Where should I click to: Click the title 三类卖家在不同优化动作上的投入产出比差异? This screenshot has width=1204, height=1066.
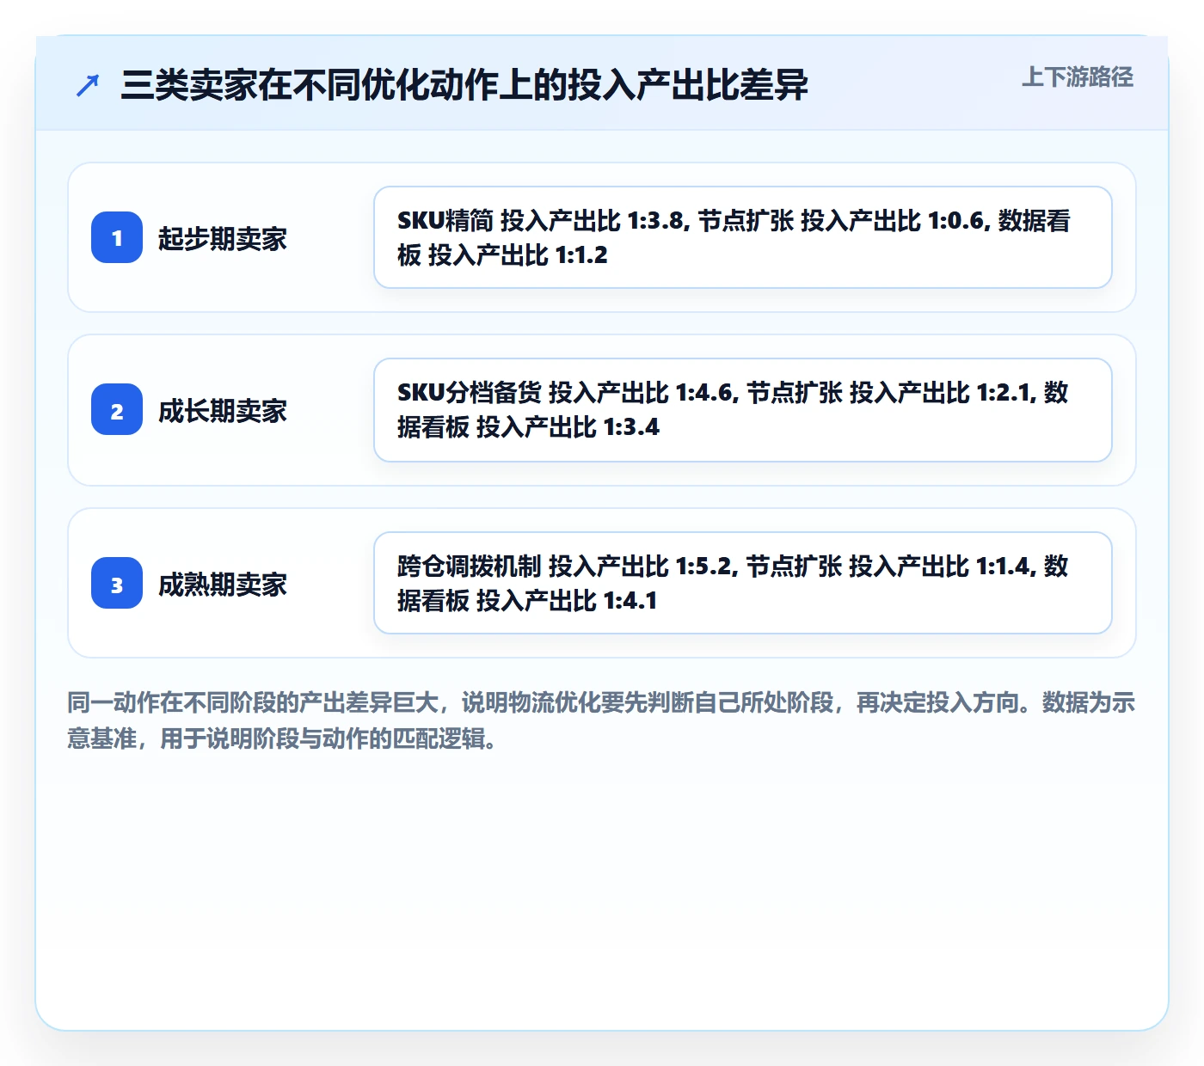464,85
